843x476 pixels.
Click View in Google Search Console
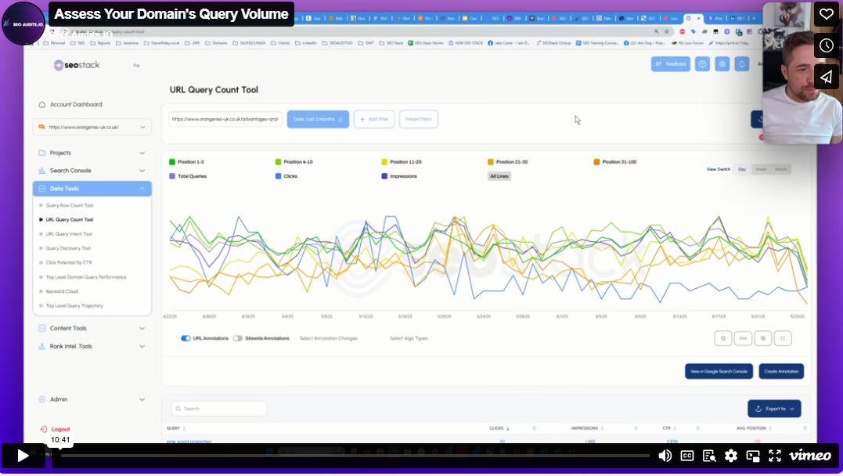[719, 371]
